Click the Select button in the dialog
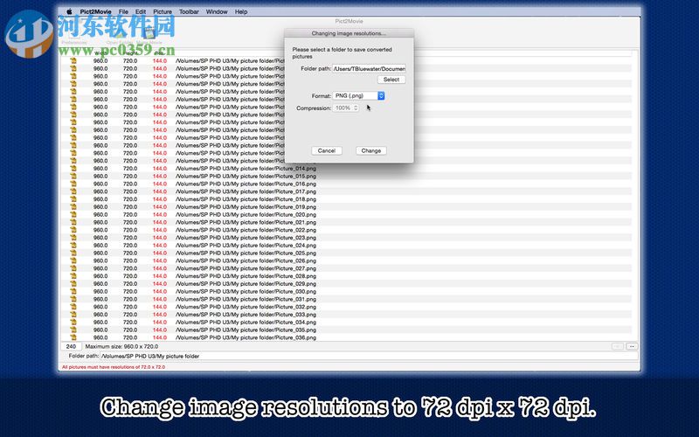Viewport: 699px width, 437px height. tap(391, 80)
